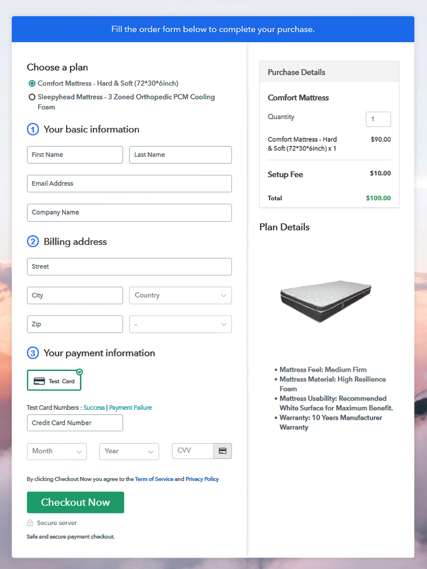
Task: Click the CVV input field
Action: [193, 451]
